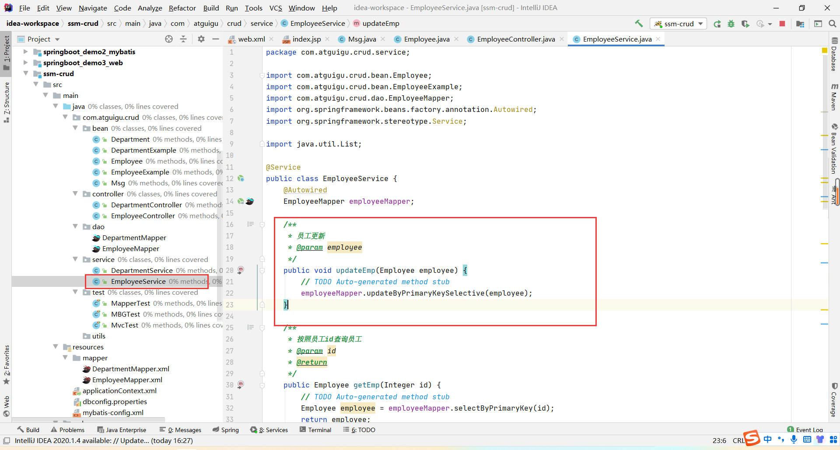
Task: Open the Spring tool window
Action: 226,430
